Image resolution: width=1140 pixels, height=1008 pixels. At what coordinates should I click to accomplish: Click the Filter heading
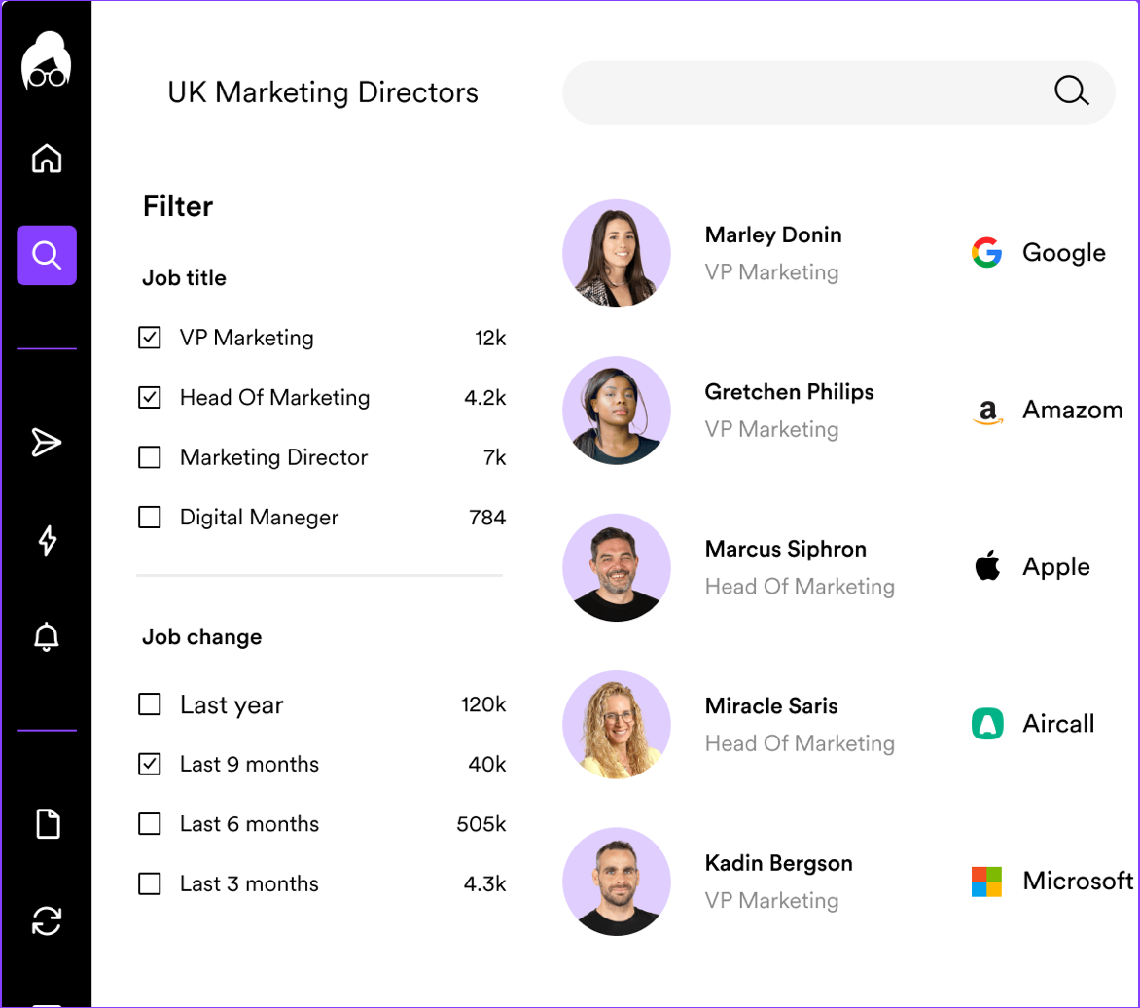(178, 206)
